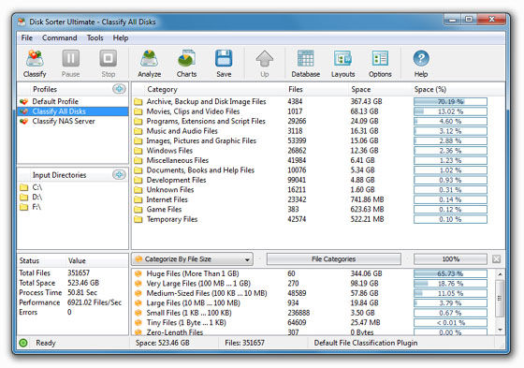Open the File menu
This screenshot has width=524, height=368.
click(x=27, y=37)
